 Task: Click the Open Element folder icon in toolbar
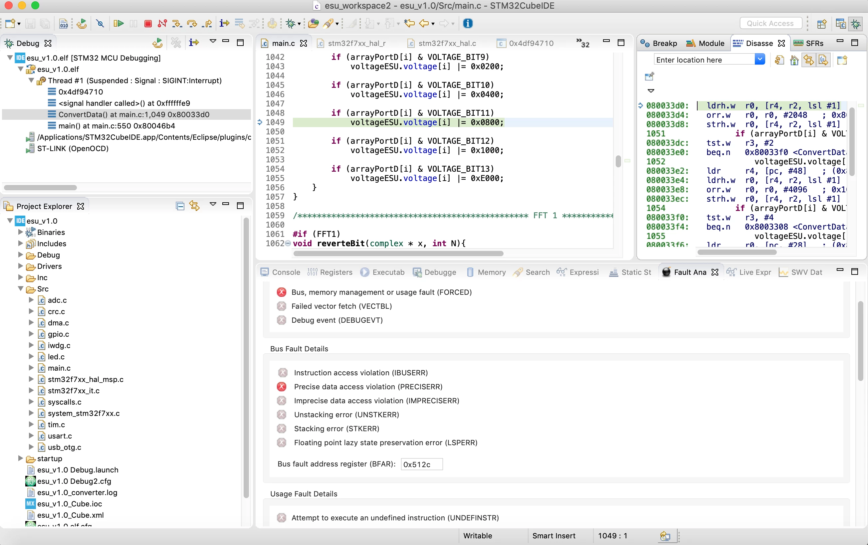(313, 24)
